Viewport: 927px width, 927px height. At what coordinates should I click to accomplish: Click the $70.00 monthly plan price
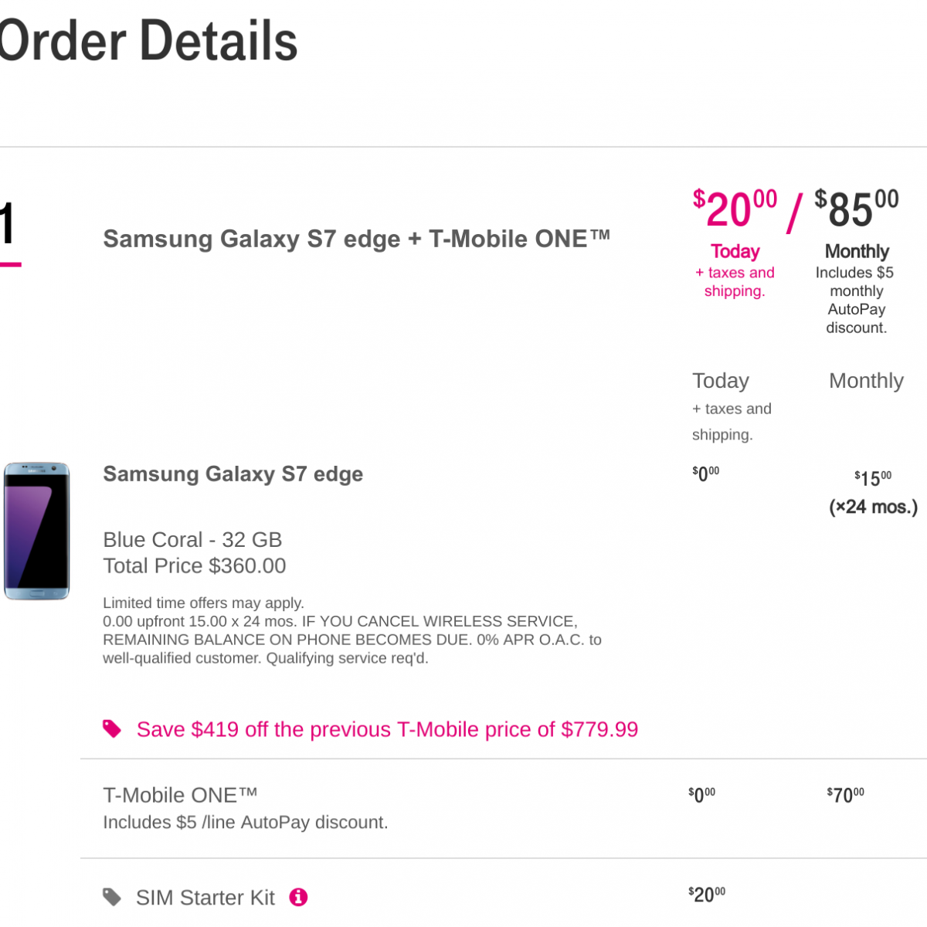click(x=845, y=795)
